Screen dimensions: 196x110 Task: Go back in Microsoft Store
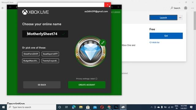[x=3, y=8]
